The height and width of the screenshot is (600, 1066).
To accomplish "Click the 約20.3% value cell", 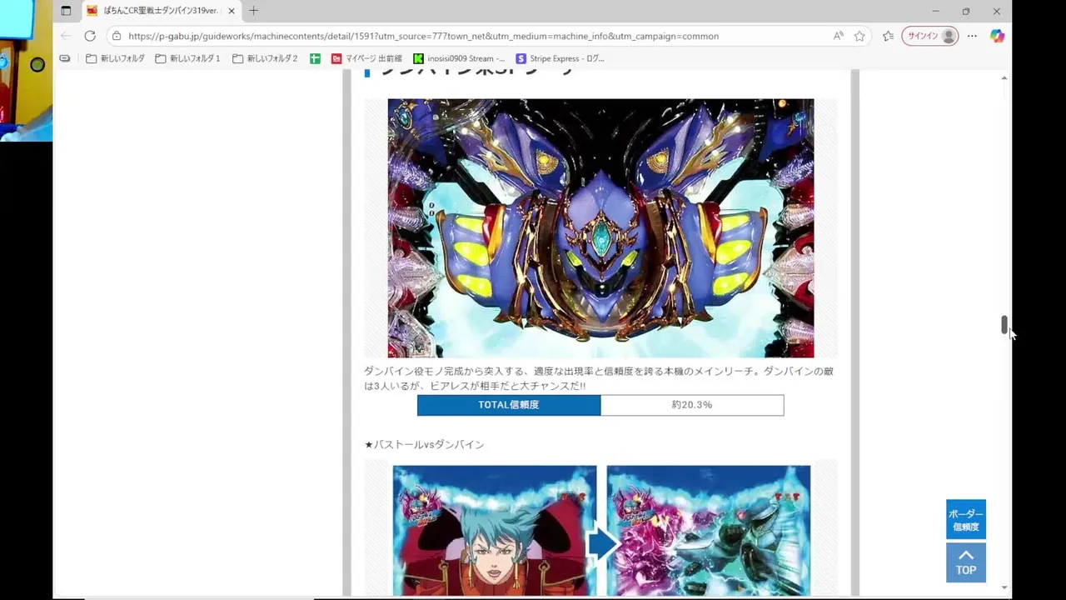I will point(692,405).
